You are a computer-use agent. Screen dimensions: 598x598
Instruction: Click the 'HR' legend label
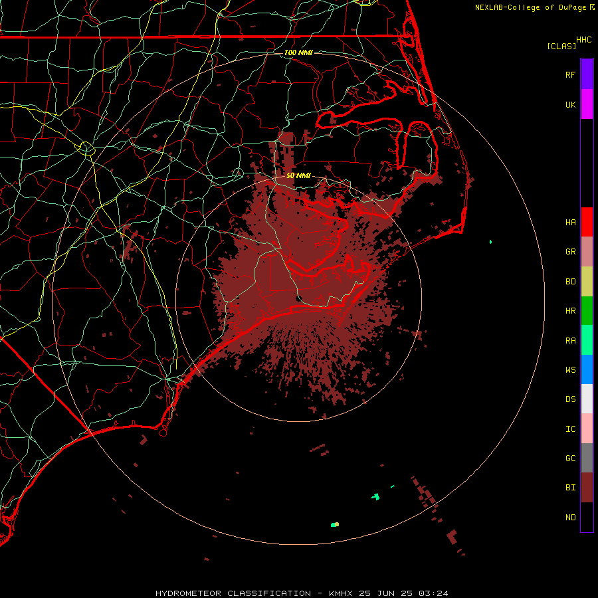click(570, 311)
